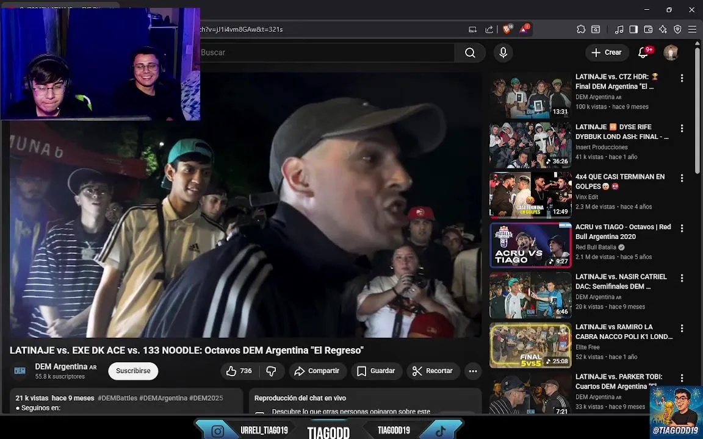
Task: Click the #DEMBattles hashtag
Action: [117, 398]
